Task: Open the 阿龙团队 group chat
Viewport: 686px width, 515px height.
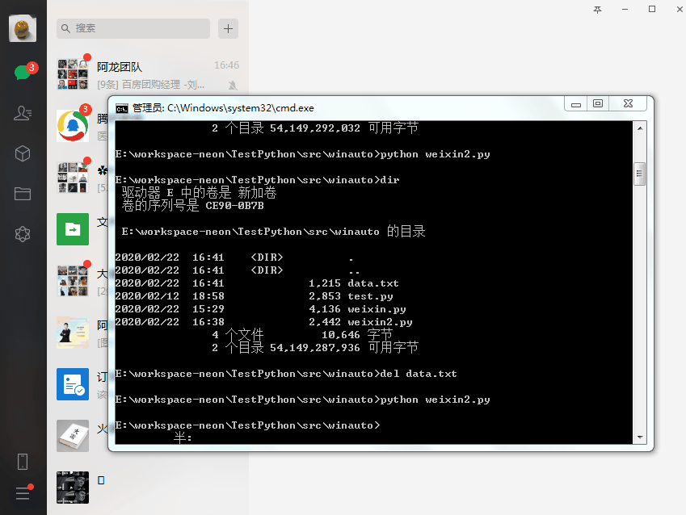Action: pyautogui.click(x=148, y=75)
